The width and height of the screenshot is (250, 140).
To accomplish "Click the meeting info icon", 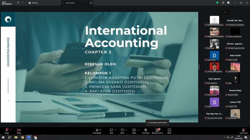I will (x=18, y=2).
